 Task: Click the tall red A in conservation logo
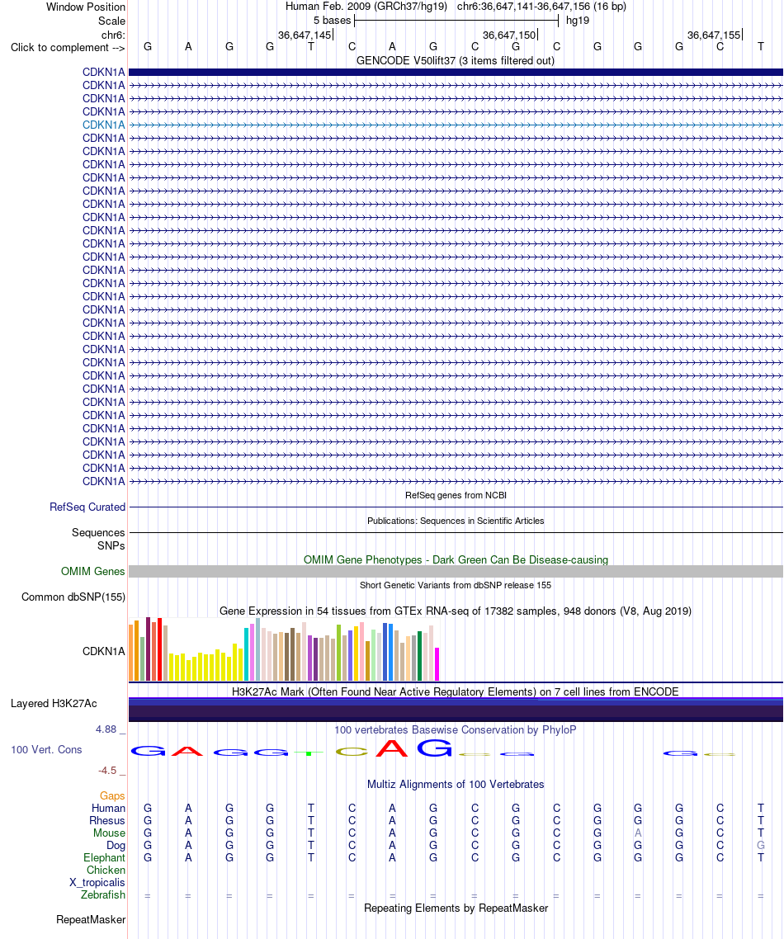coord(392,748)
